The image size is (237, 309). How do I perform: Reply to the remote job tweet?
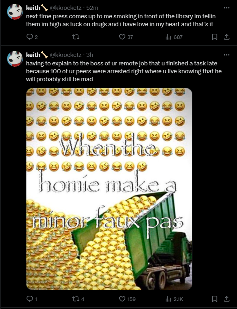tap(32, 299)
